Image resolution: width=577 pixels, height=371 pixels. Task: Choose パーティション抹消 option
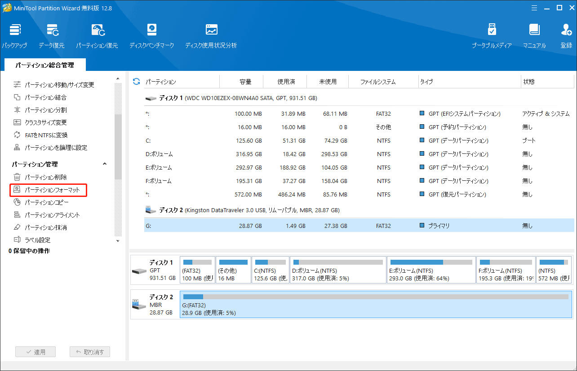[40, 227]
